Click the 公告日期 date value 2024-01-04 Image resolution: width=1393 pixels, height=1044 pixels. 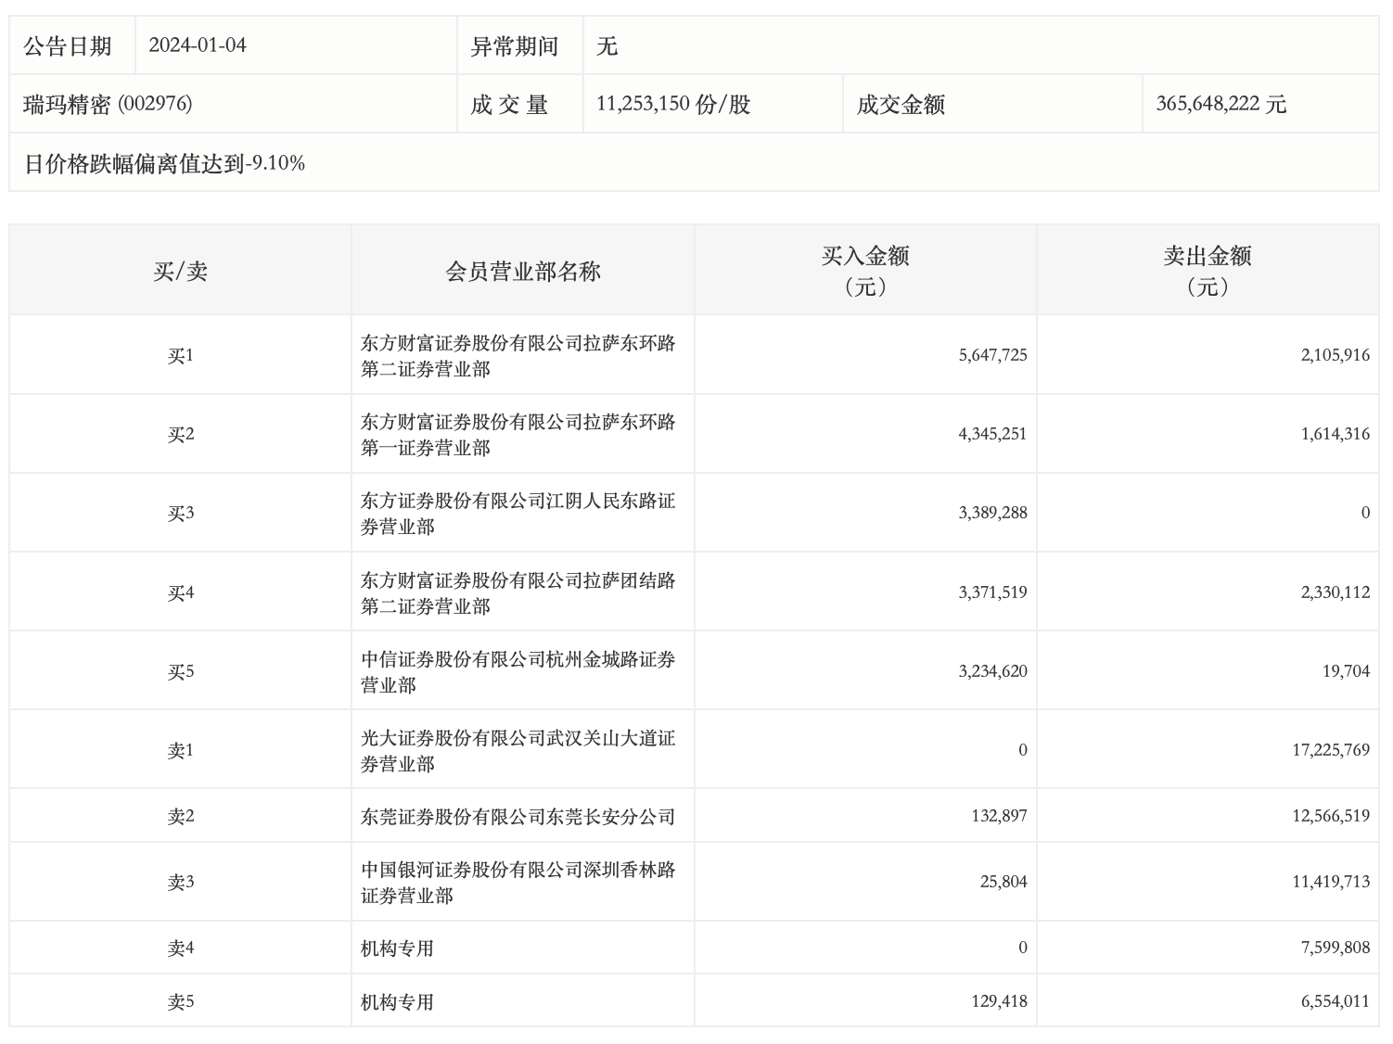click(198, 45)
